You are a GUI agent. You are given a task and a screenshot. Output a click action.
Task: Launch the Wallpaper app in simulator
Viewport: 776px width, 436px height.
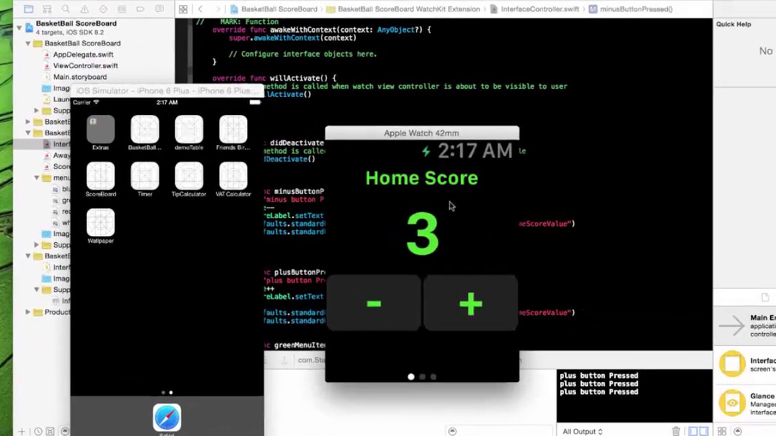pyautogui.click(x=101, y=226)
